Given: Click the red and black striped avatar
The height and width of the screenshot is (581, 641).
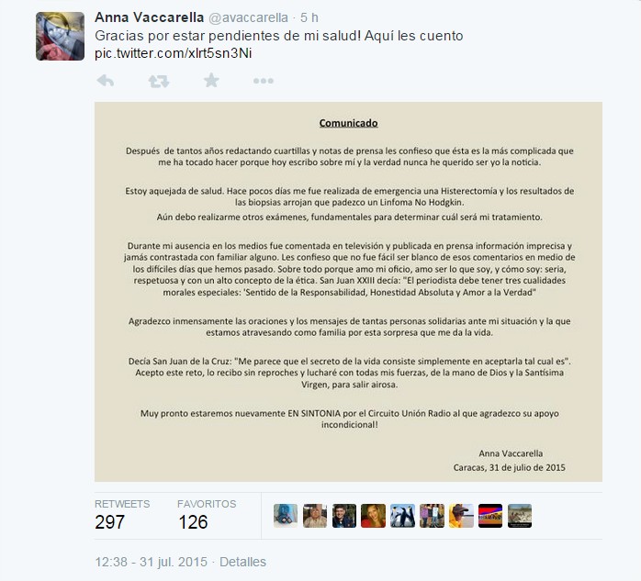Looking at the screenshot, I should point(490,516).
